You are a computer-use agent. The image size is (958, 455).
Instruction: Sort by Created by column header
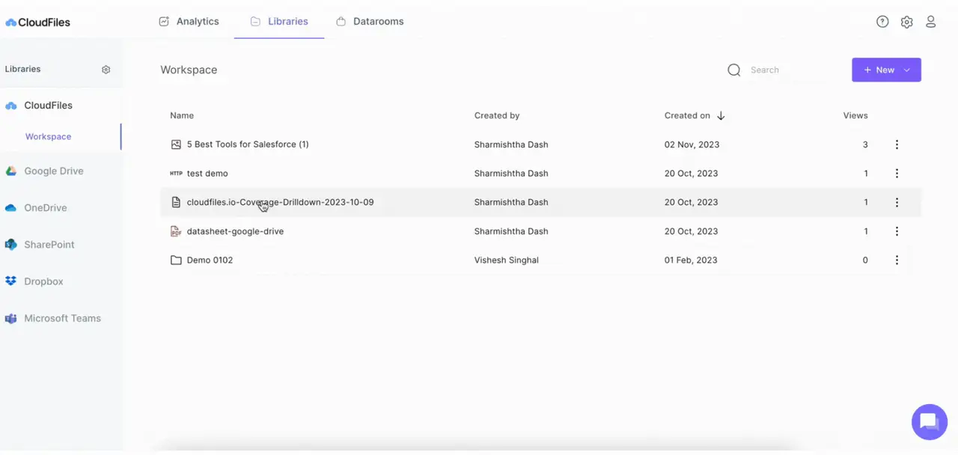point(497,115)
